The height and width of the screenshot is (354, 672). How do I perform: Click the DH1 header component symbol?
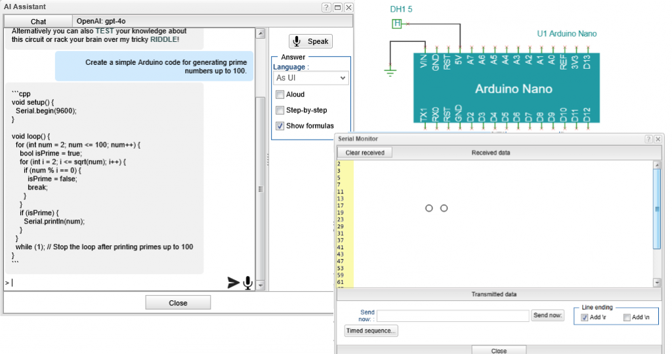pos(397,24)
